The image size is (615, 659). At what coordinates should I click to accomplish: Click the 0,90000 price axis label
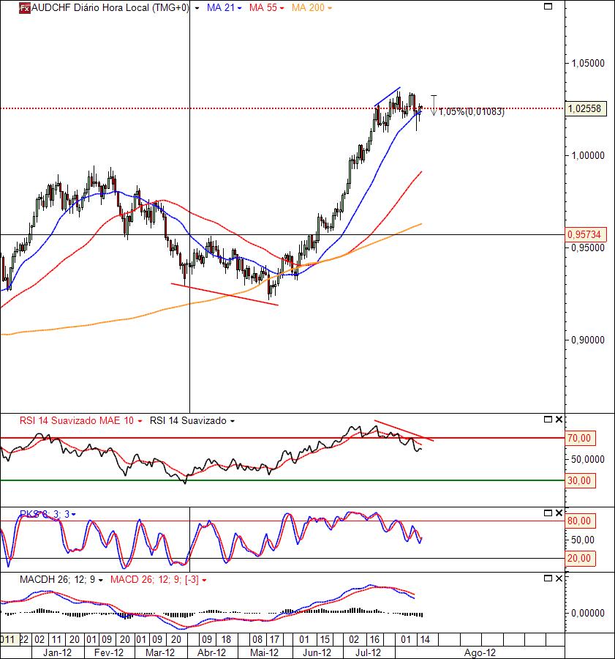coord(588,340)
